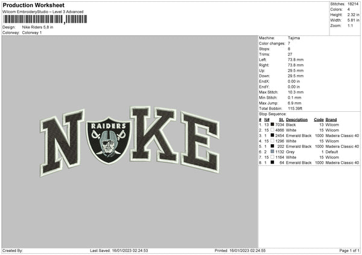Click the EndX value '0.00 in'
The height and width of the screenshot is (255, 362).
294,81
